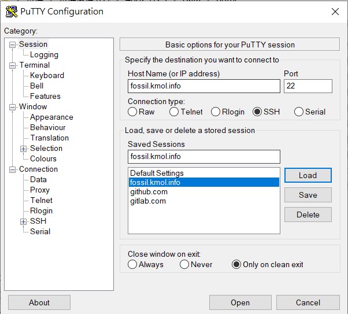
Task: Delete the selected saved session
Action: [308, 215]
